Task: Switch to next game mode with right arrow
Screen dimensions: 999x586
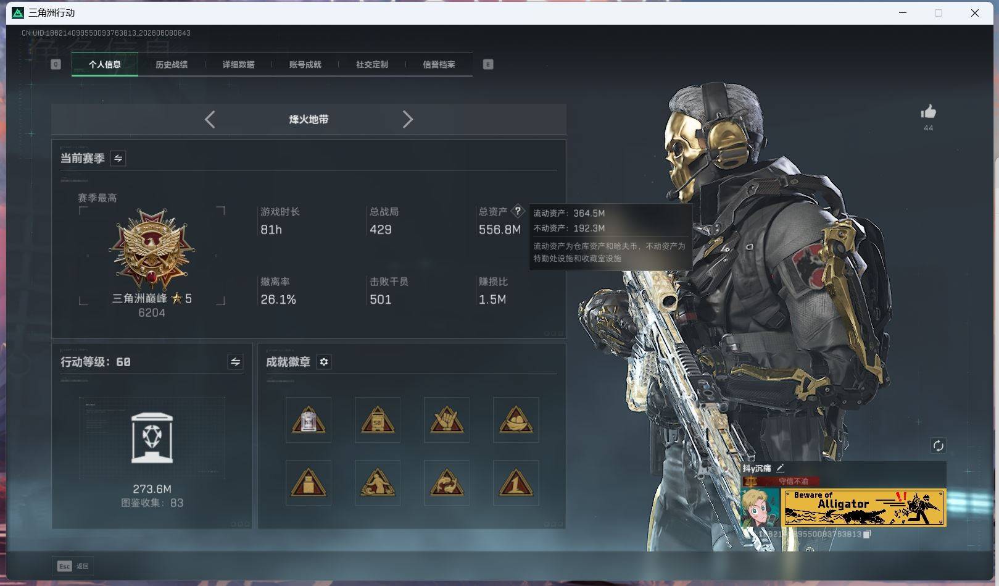Action: click(x=407, y=119)
